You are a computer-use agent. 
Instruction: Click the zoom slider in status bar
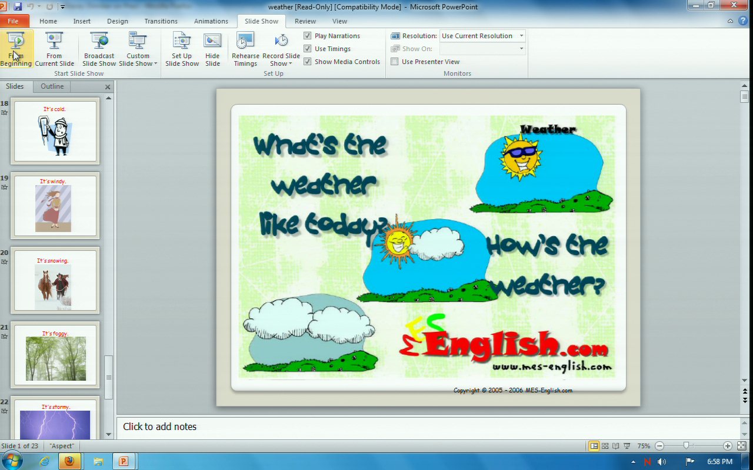(x=686, y=446)
